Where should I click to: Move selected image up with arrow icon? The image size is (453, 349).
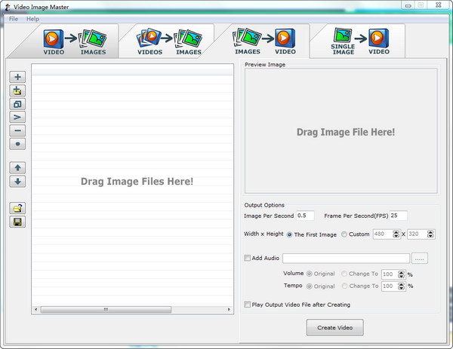[18, 167]
